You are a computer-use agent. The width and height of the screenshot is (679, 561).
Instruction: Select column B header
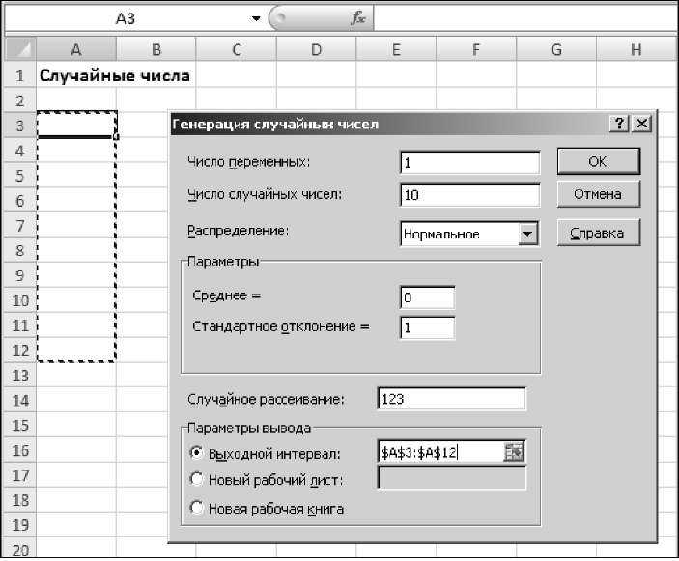click(x=156, y=49)
